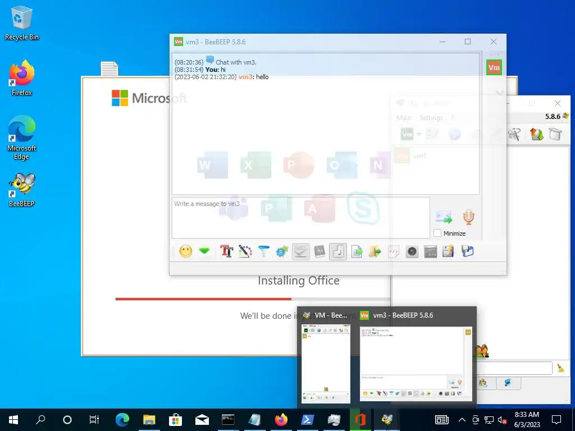Click the Office installer taskbar icon
The width and height of the screenshot is (575, 431).
tap(360, 420)
